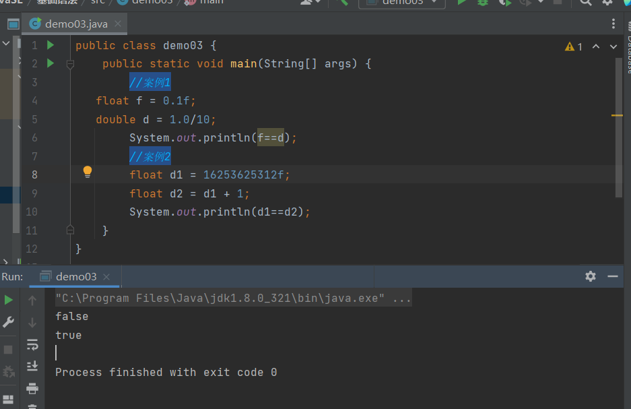Screen dimensions: 631x409
Task: Collapse the main method fold marker on line 2
Action: (x=70, y=64)
